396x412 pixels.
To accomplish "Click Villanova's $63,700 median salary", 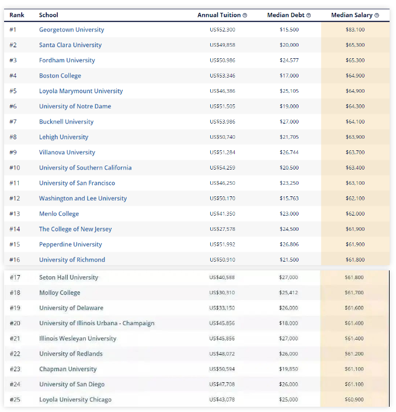I will (355, 153).
